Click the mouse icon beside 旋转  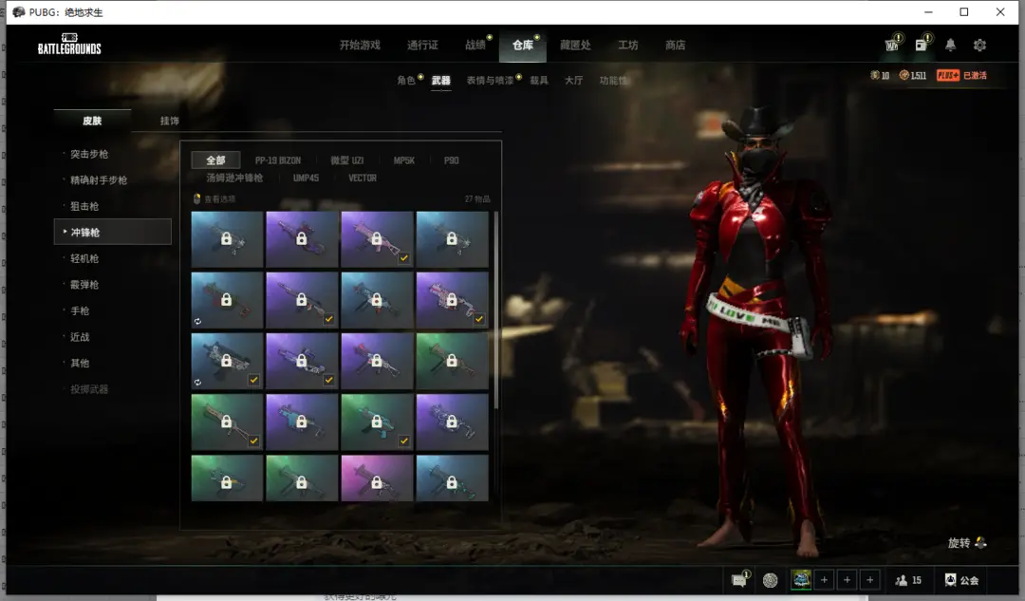(980, 543)
